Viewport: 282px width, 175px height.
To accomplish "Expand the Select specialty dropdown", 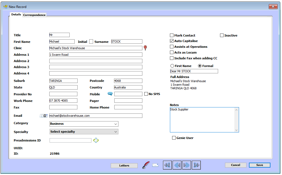I will point(83,132).
